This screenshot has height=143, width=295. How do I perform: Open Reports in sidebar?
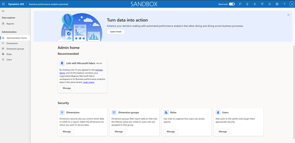coord(15,24)
